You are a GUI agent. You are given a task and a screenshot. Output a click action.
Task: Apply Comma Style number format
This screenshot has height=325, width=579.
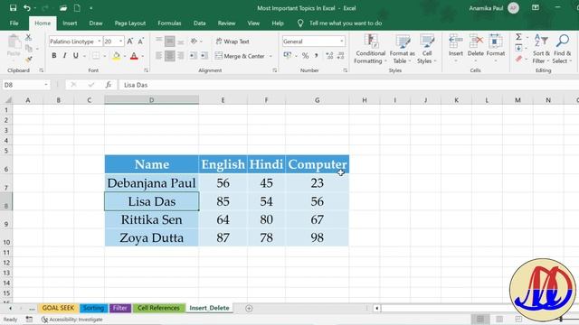pos(317,56)
